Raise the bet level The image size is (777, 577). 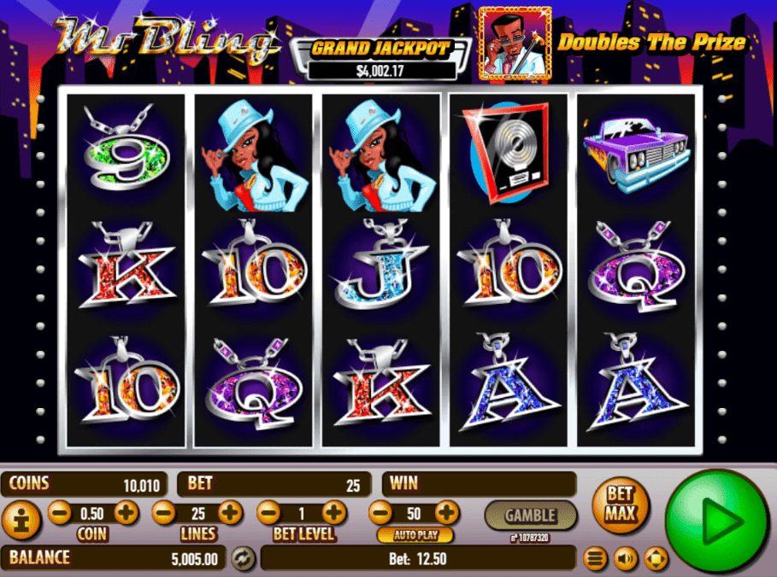tap(334, 513)
